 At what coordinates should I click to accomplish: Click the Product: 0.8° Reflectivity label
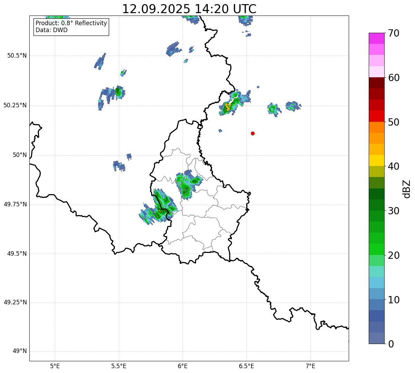tap(71, 23)
